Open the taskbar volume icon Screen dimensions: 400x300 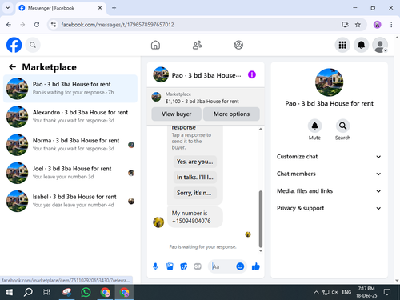click(334, 292)
